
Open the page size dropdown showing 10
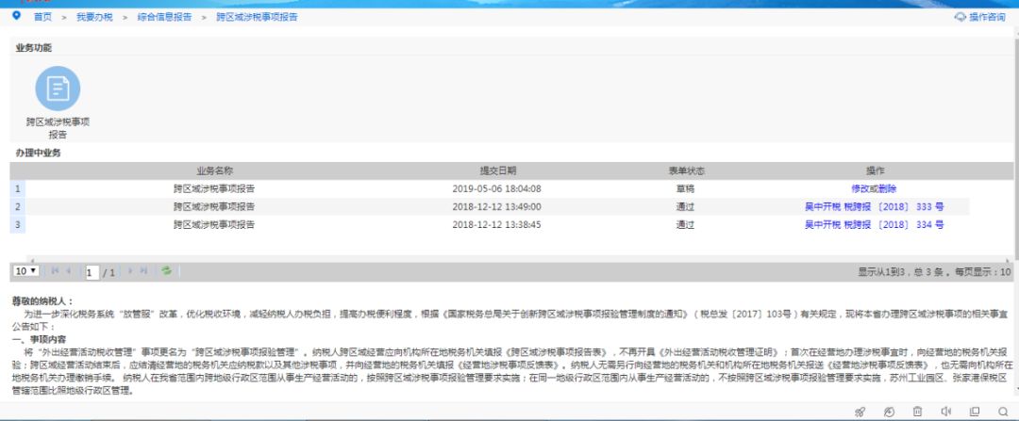[25, 271]
